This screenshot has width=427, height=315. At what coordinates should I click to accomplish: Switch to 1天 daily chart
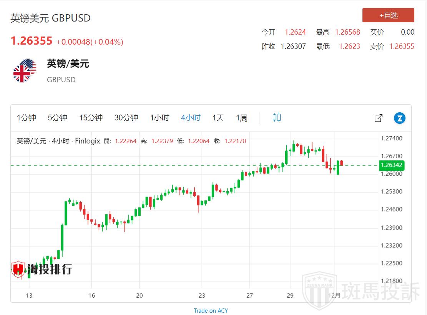[x=218, y=118]
